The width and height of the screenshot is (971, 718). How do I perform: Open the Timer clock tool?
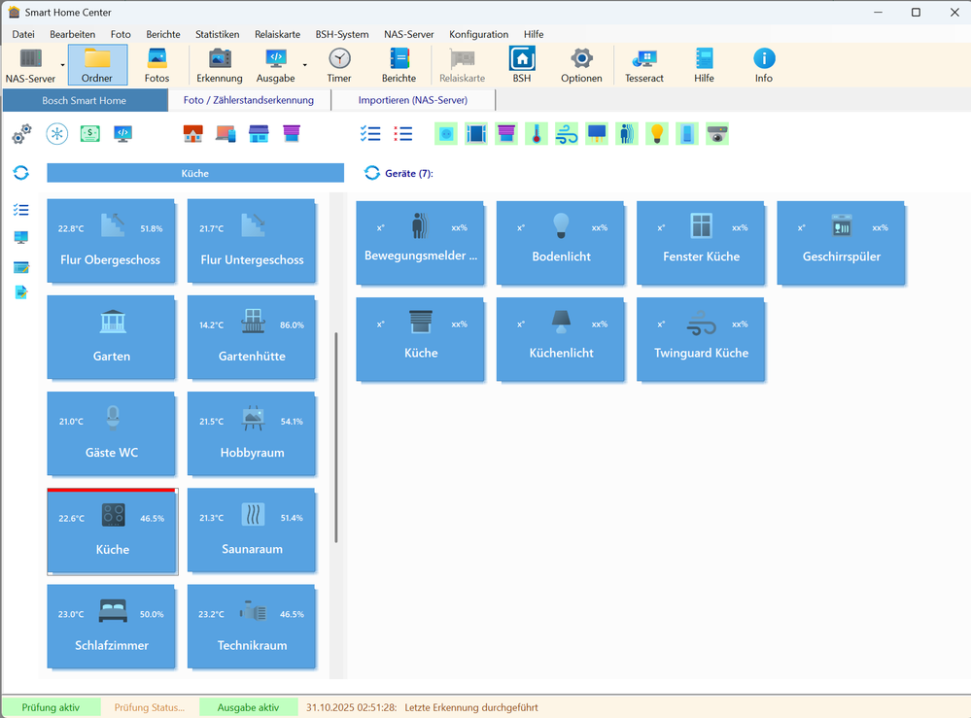[339, 64]
